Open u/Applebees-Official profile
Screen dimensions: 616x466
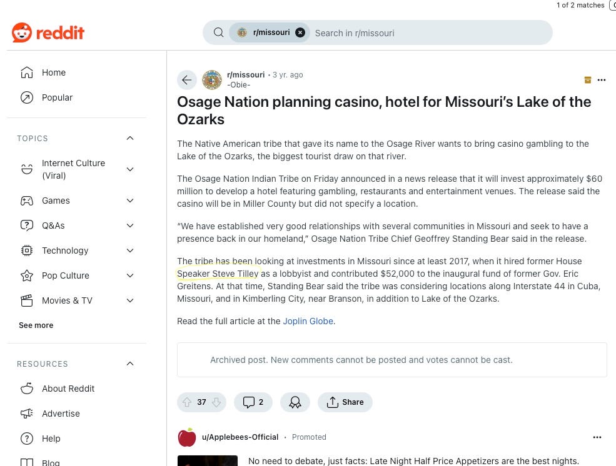point(240,437)
